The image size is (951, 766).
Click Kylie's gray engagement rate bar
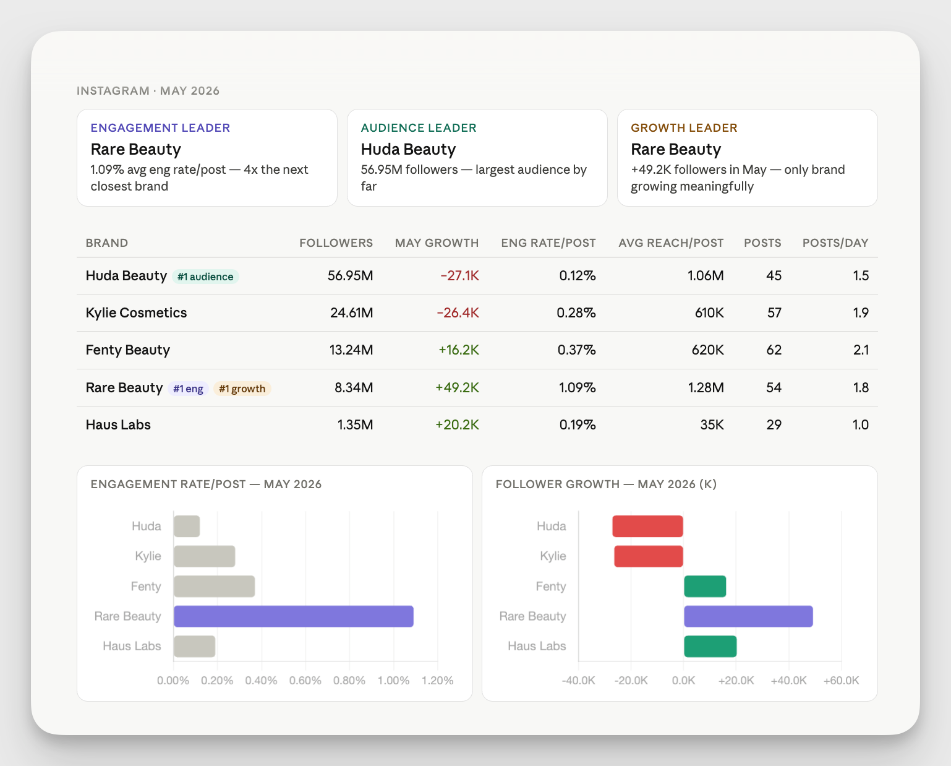pyautogui.click(x=205, y=556)
